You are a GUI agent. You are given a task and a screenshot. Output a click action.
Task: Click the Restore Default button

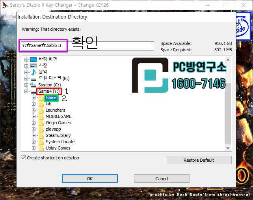[x=199, y=160]
